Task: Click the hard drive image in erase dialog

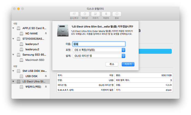Action: [x=63, y=30]
